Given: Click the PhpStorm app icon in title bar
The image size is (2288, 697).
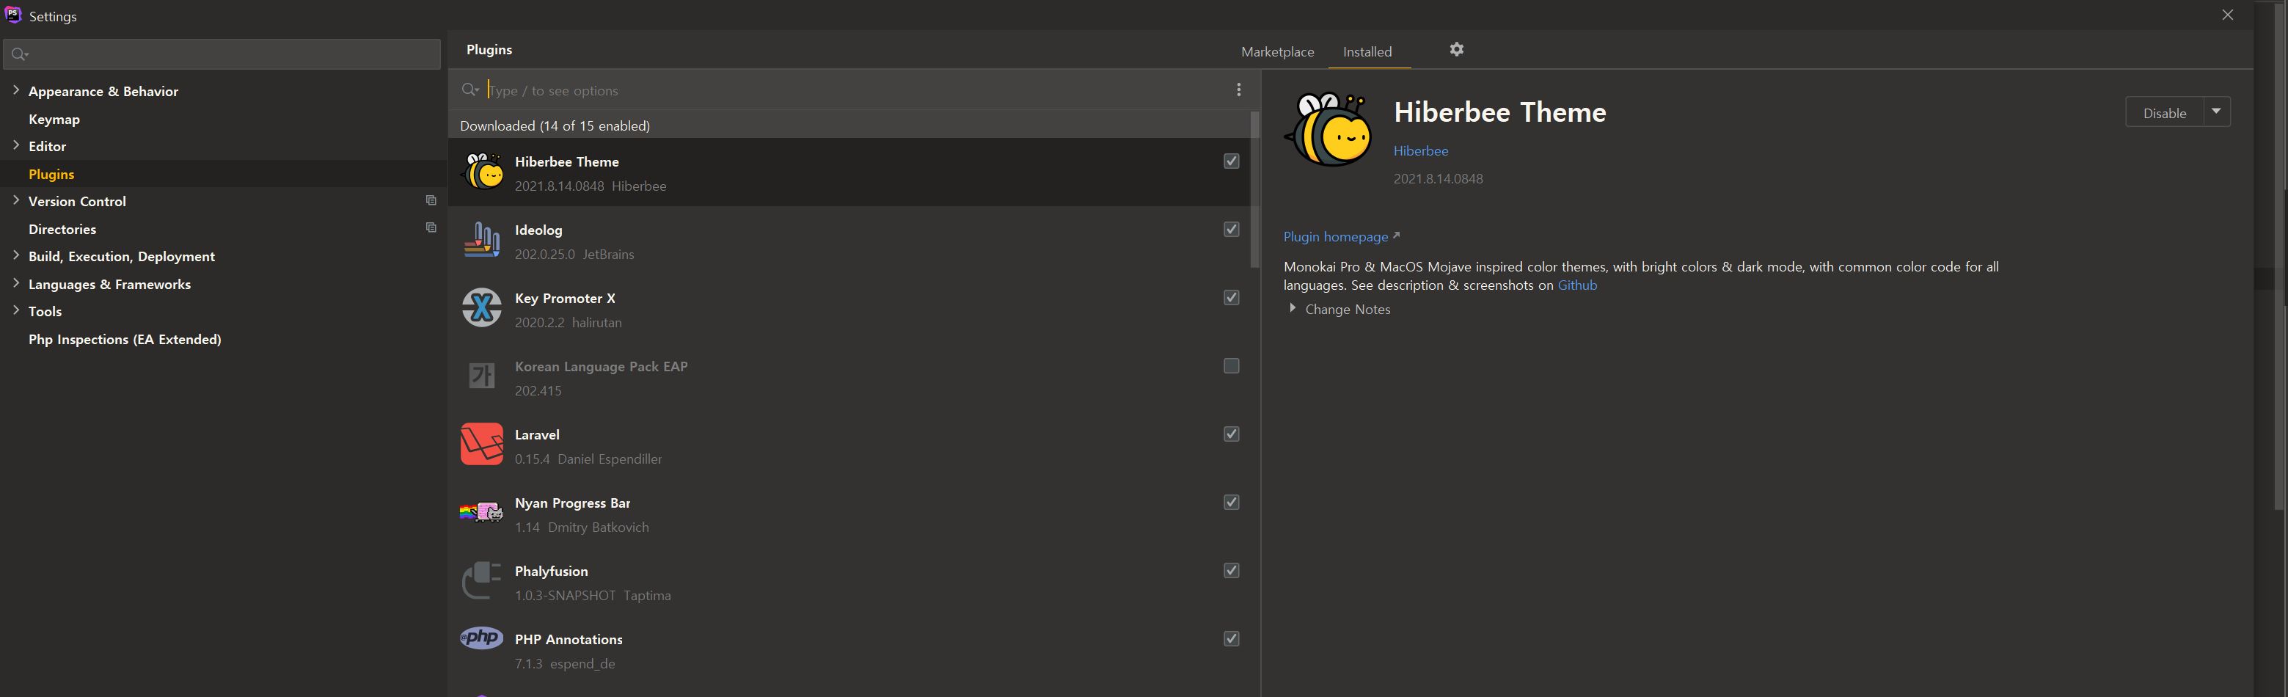Looking at the screenshot, I should click(x=13, y=15).
